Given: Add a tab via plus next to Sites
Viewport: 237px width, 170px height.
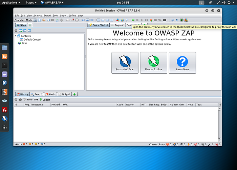Looking at the screenshot, I should tap(30, 25).
